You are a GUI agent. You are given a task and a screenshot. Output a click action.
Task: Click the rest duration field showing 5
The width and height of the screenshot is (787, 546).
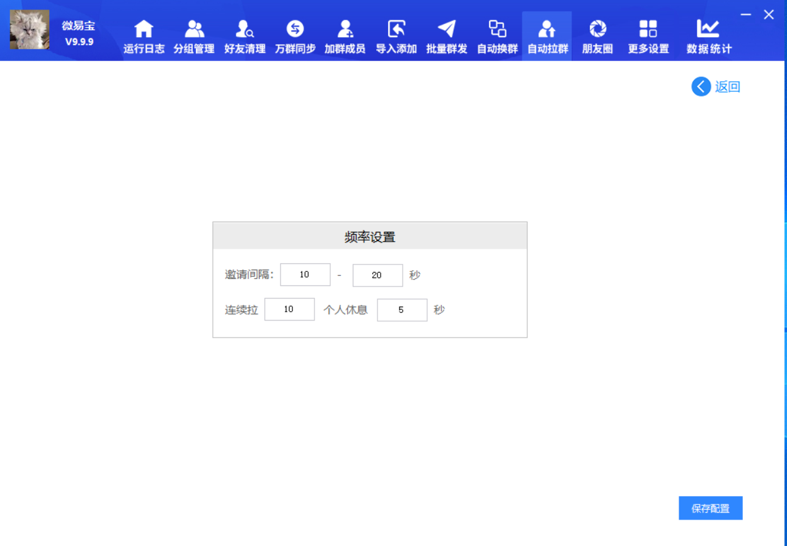(402, 310)
